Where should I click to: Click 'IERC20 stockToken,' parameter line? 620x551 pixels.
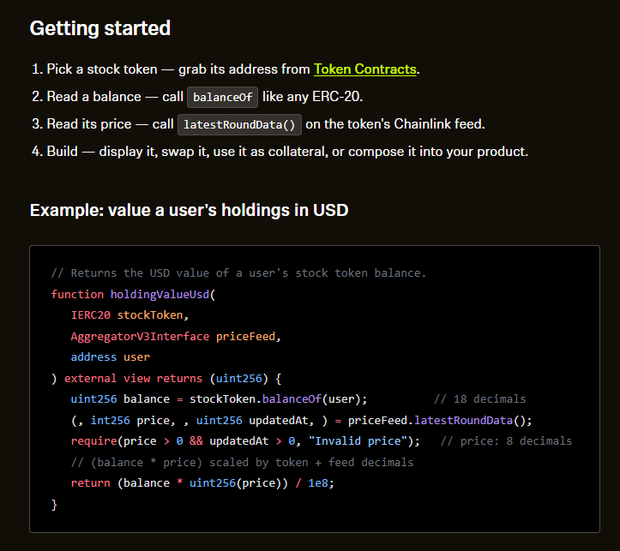129,315
